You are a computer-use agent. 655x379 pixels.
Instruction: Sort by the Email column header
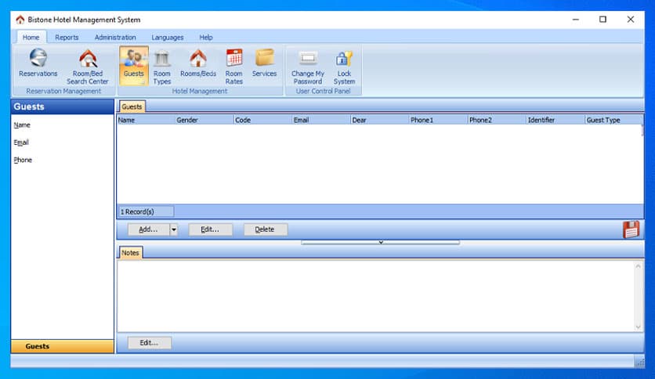[x=321, y=120]
